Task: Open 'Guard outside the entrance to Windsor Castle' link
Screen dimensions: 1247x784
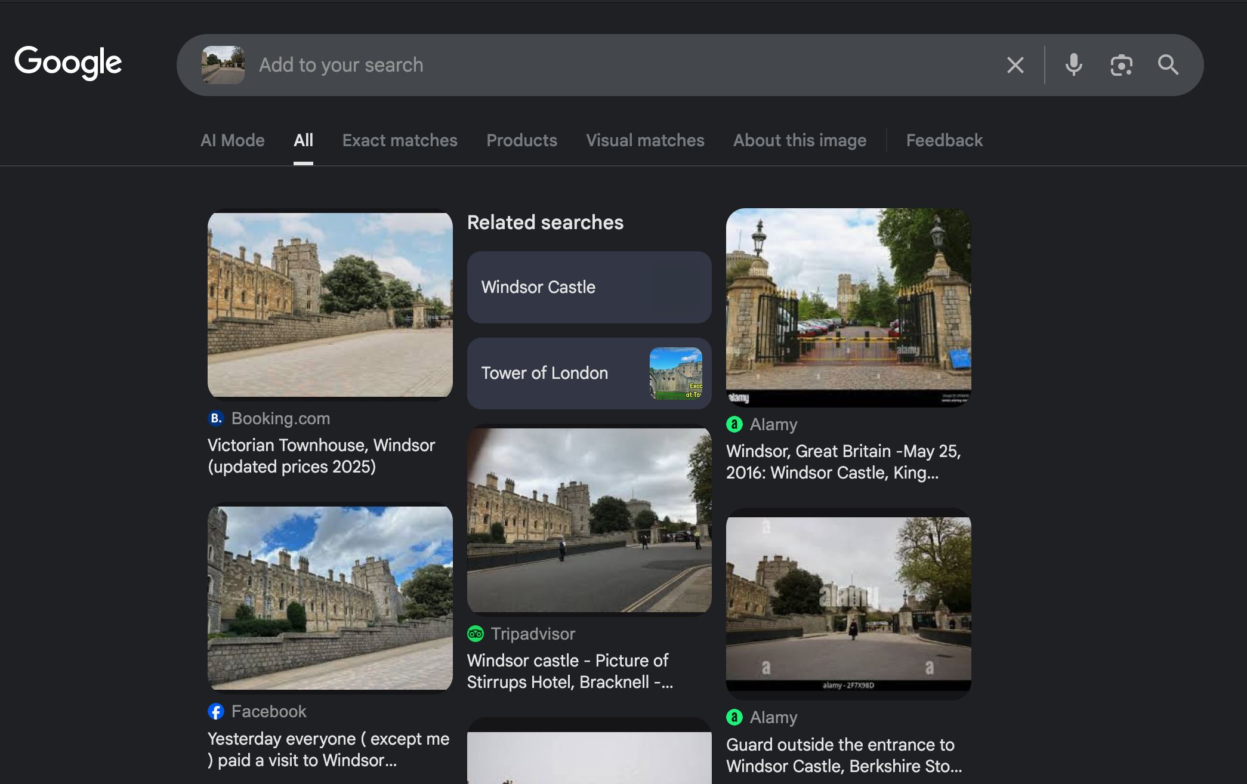Action: tap(844, 755)
